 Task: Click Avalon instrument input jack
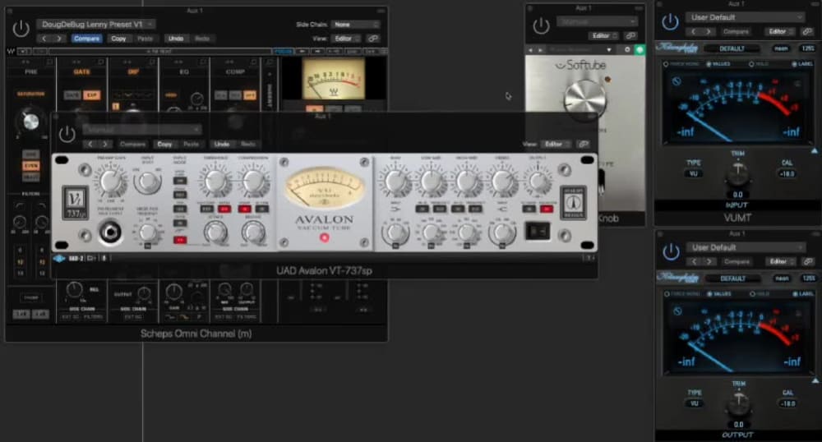click(110, 233)
